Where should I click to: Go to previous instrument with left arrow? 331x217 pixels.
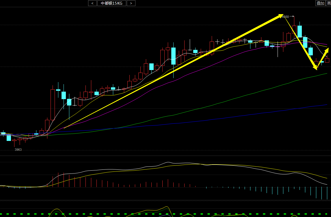click(x=92, y=3)
